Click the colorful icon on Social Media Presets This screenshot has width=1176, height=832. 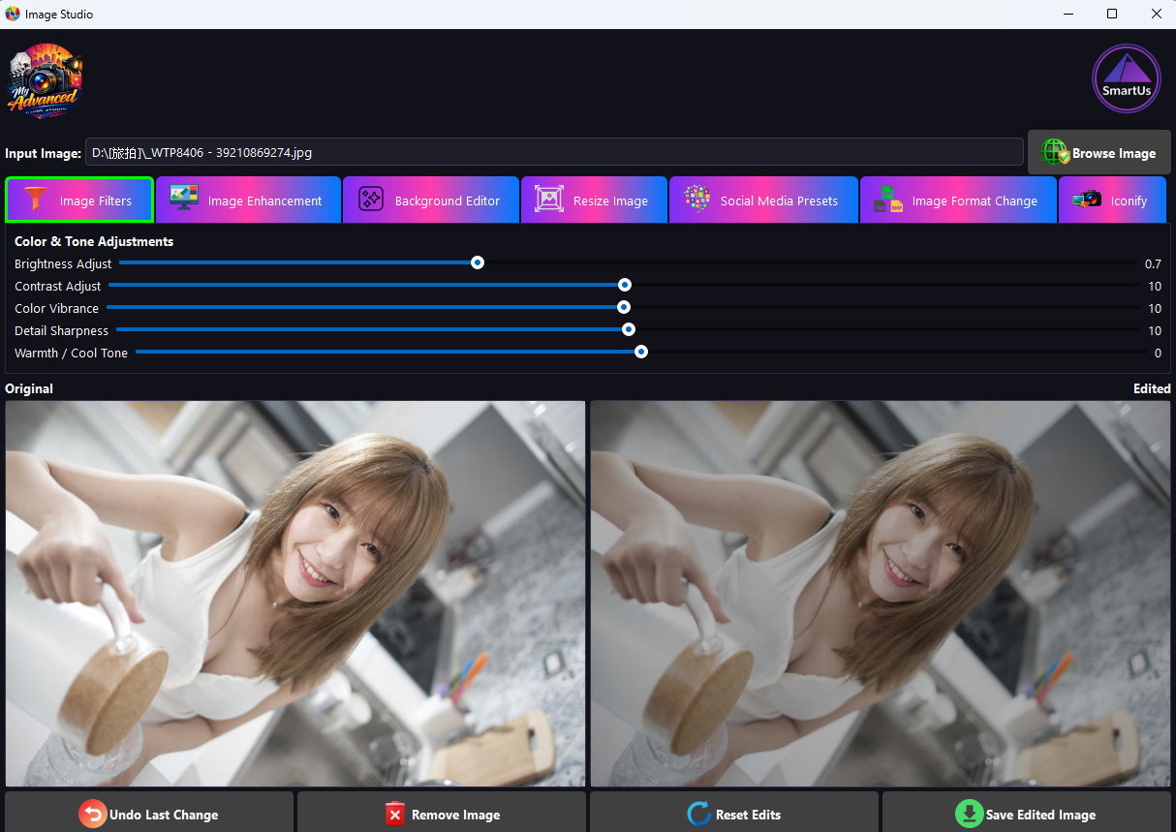697,200
